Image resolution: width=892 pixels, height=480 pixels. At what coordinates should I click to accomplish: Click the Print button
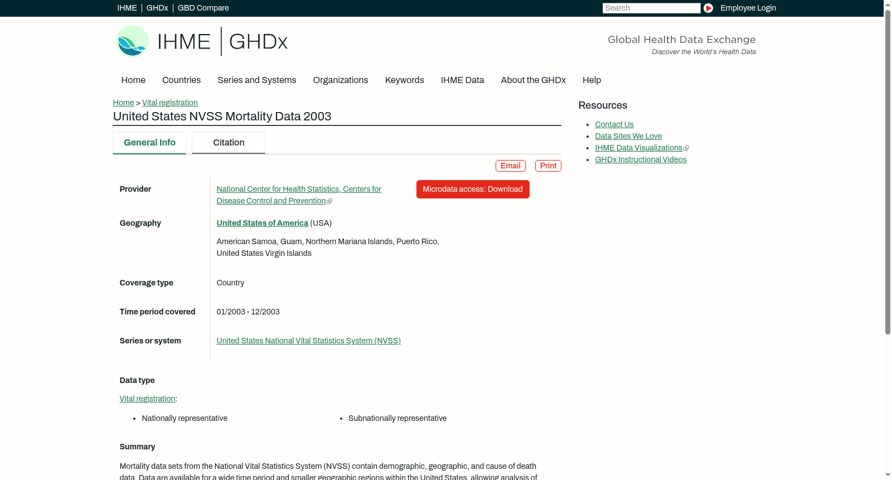tap(548, 166)
